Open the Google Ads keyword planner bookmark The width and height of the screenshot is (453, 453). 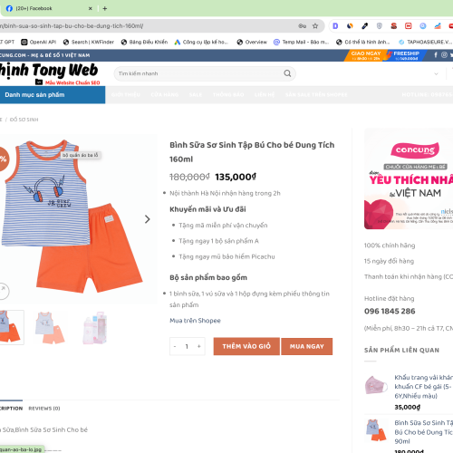[201, 42]
